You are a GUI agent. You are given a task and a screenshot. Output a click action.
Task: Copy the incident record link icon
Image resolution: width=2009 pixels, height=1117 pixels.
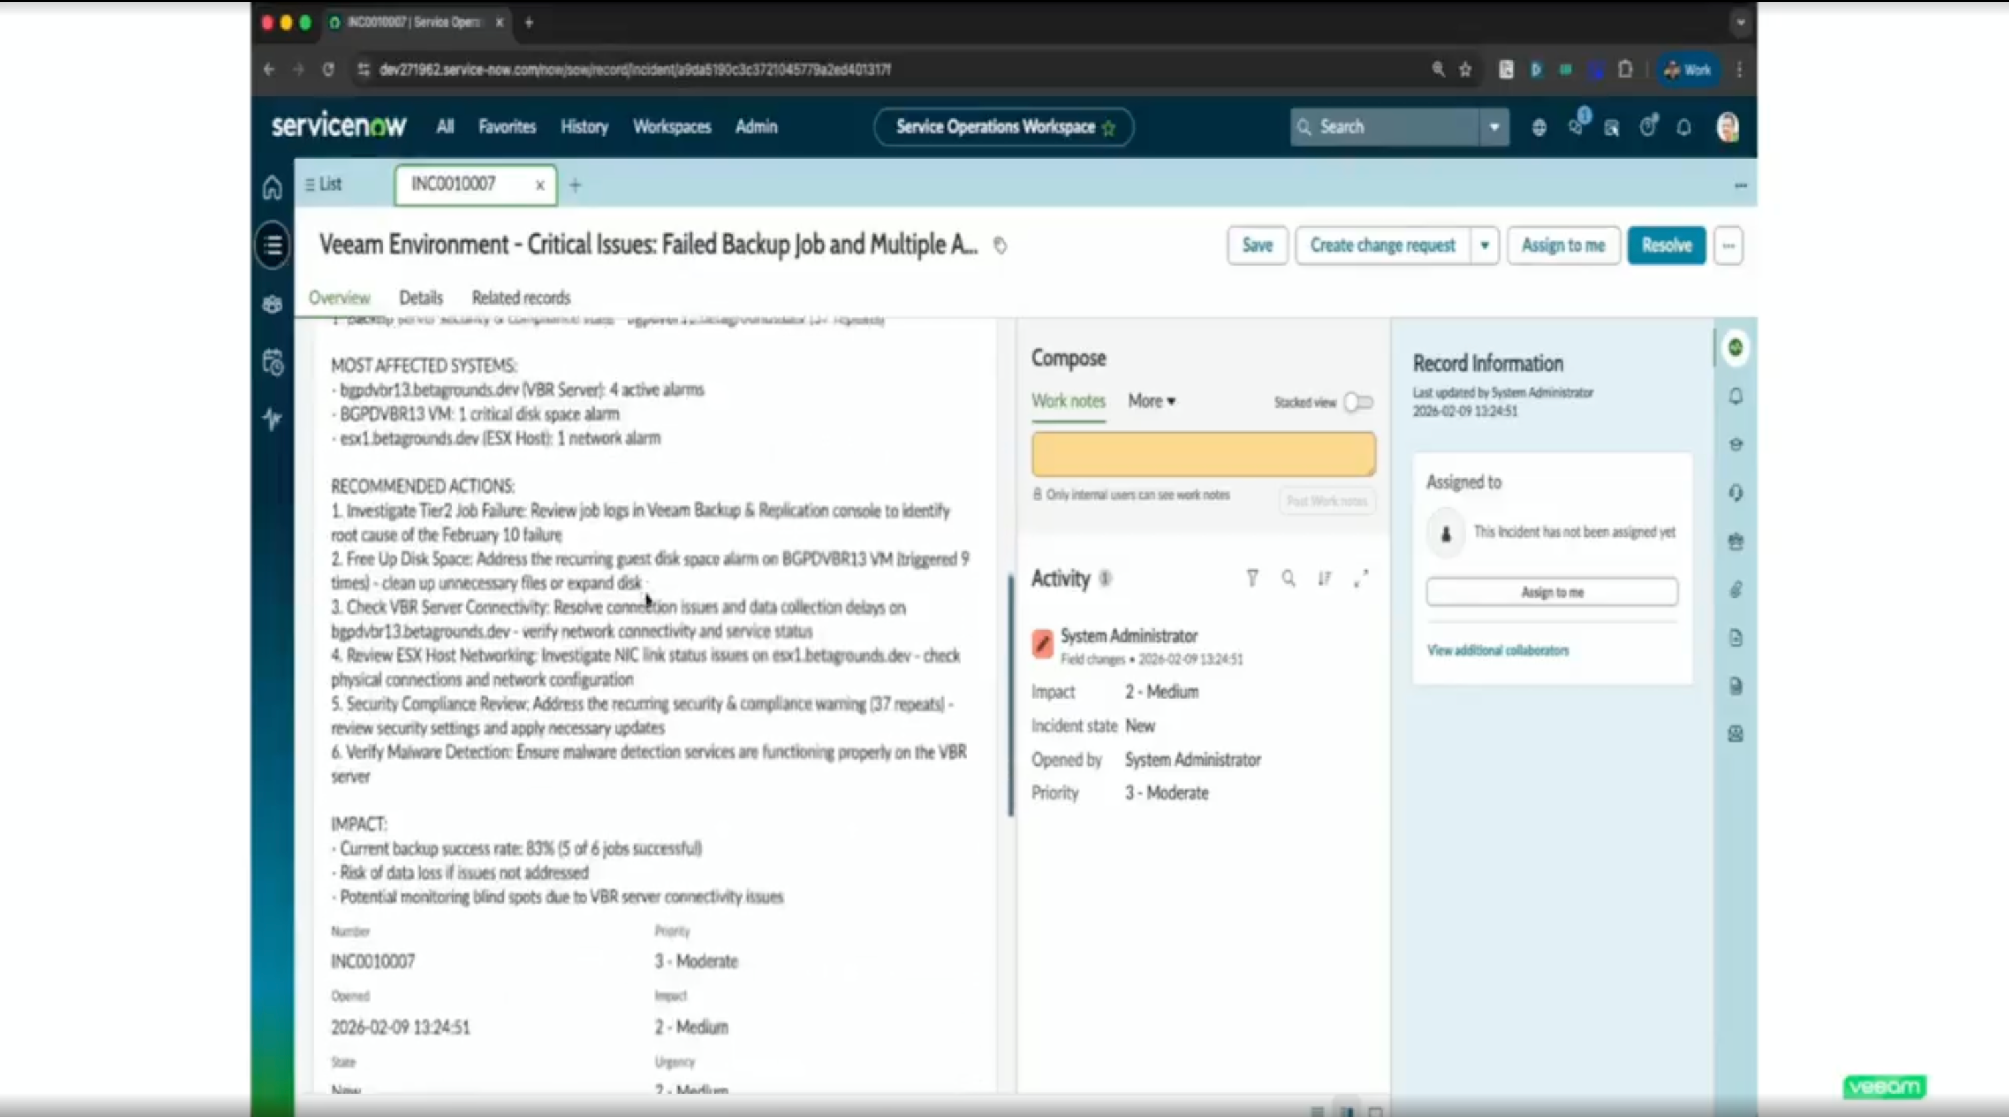(x=1001, y=246)
